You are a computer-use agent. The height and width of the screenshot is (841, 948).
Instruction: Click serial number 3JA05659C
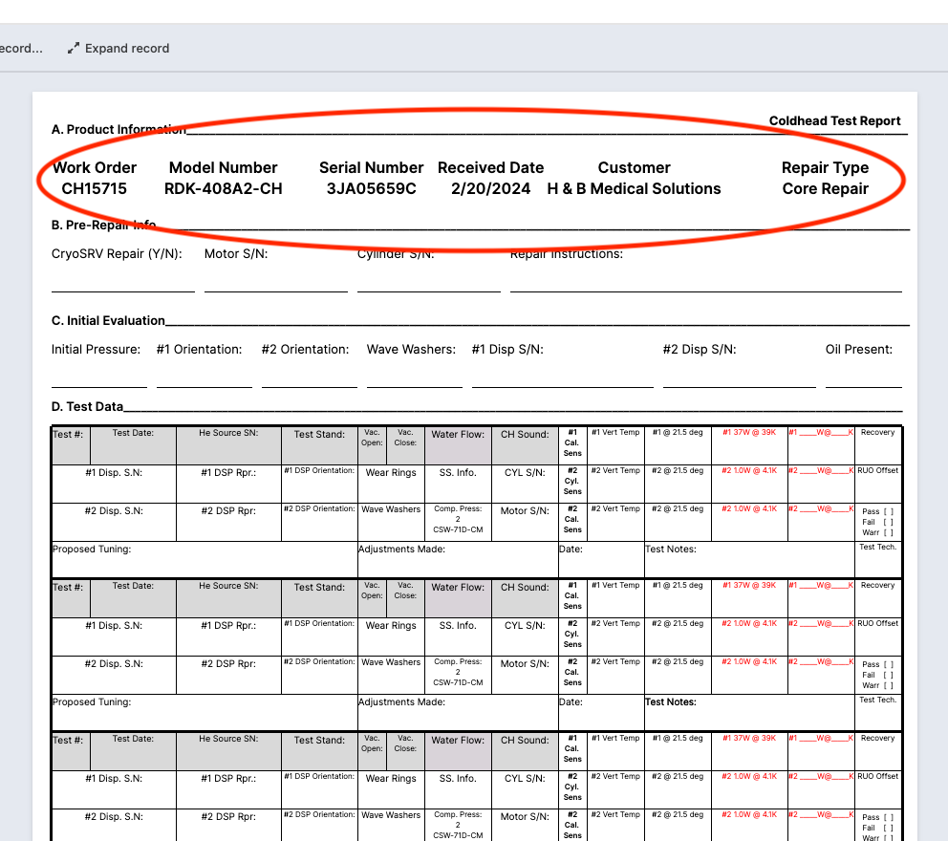pyautogui.click(x=371, y=188)
